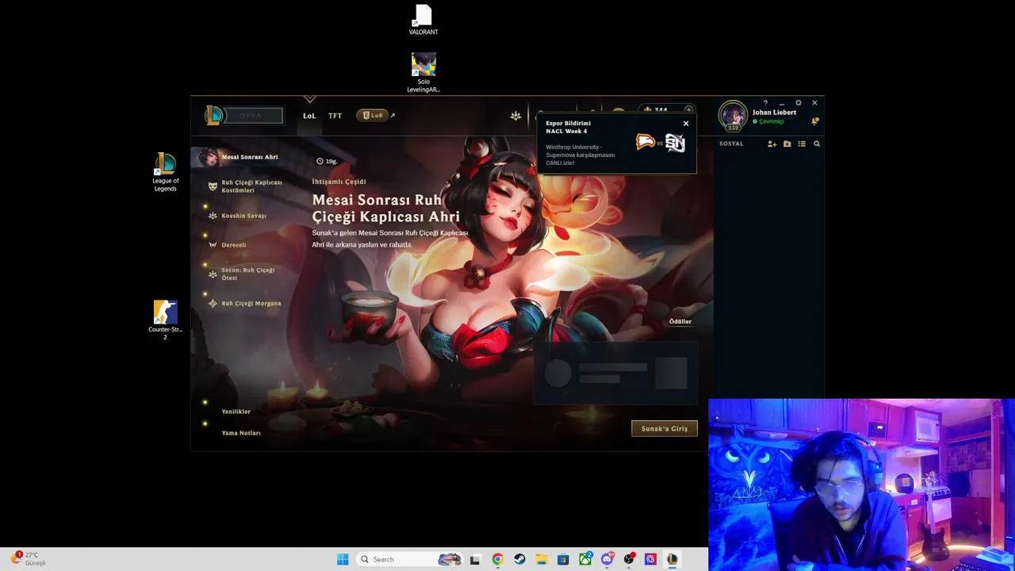Screen dimensions: 1015x571
Task: Click the OYNA play button
Action: pos(251,116)
